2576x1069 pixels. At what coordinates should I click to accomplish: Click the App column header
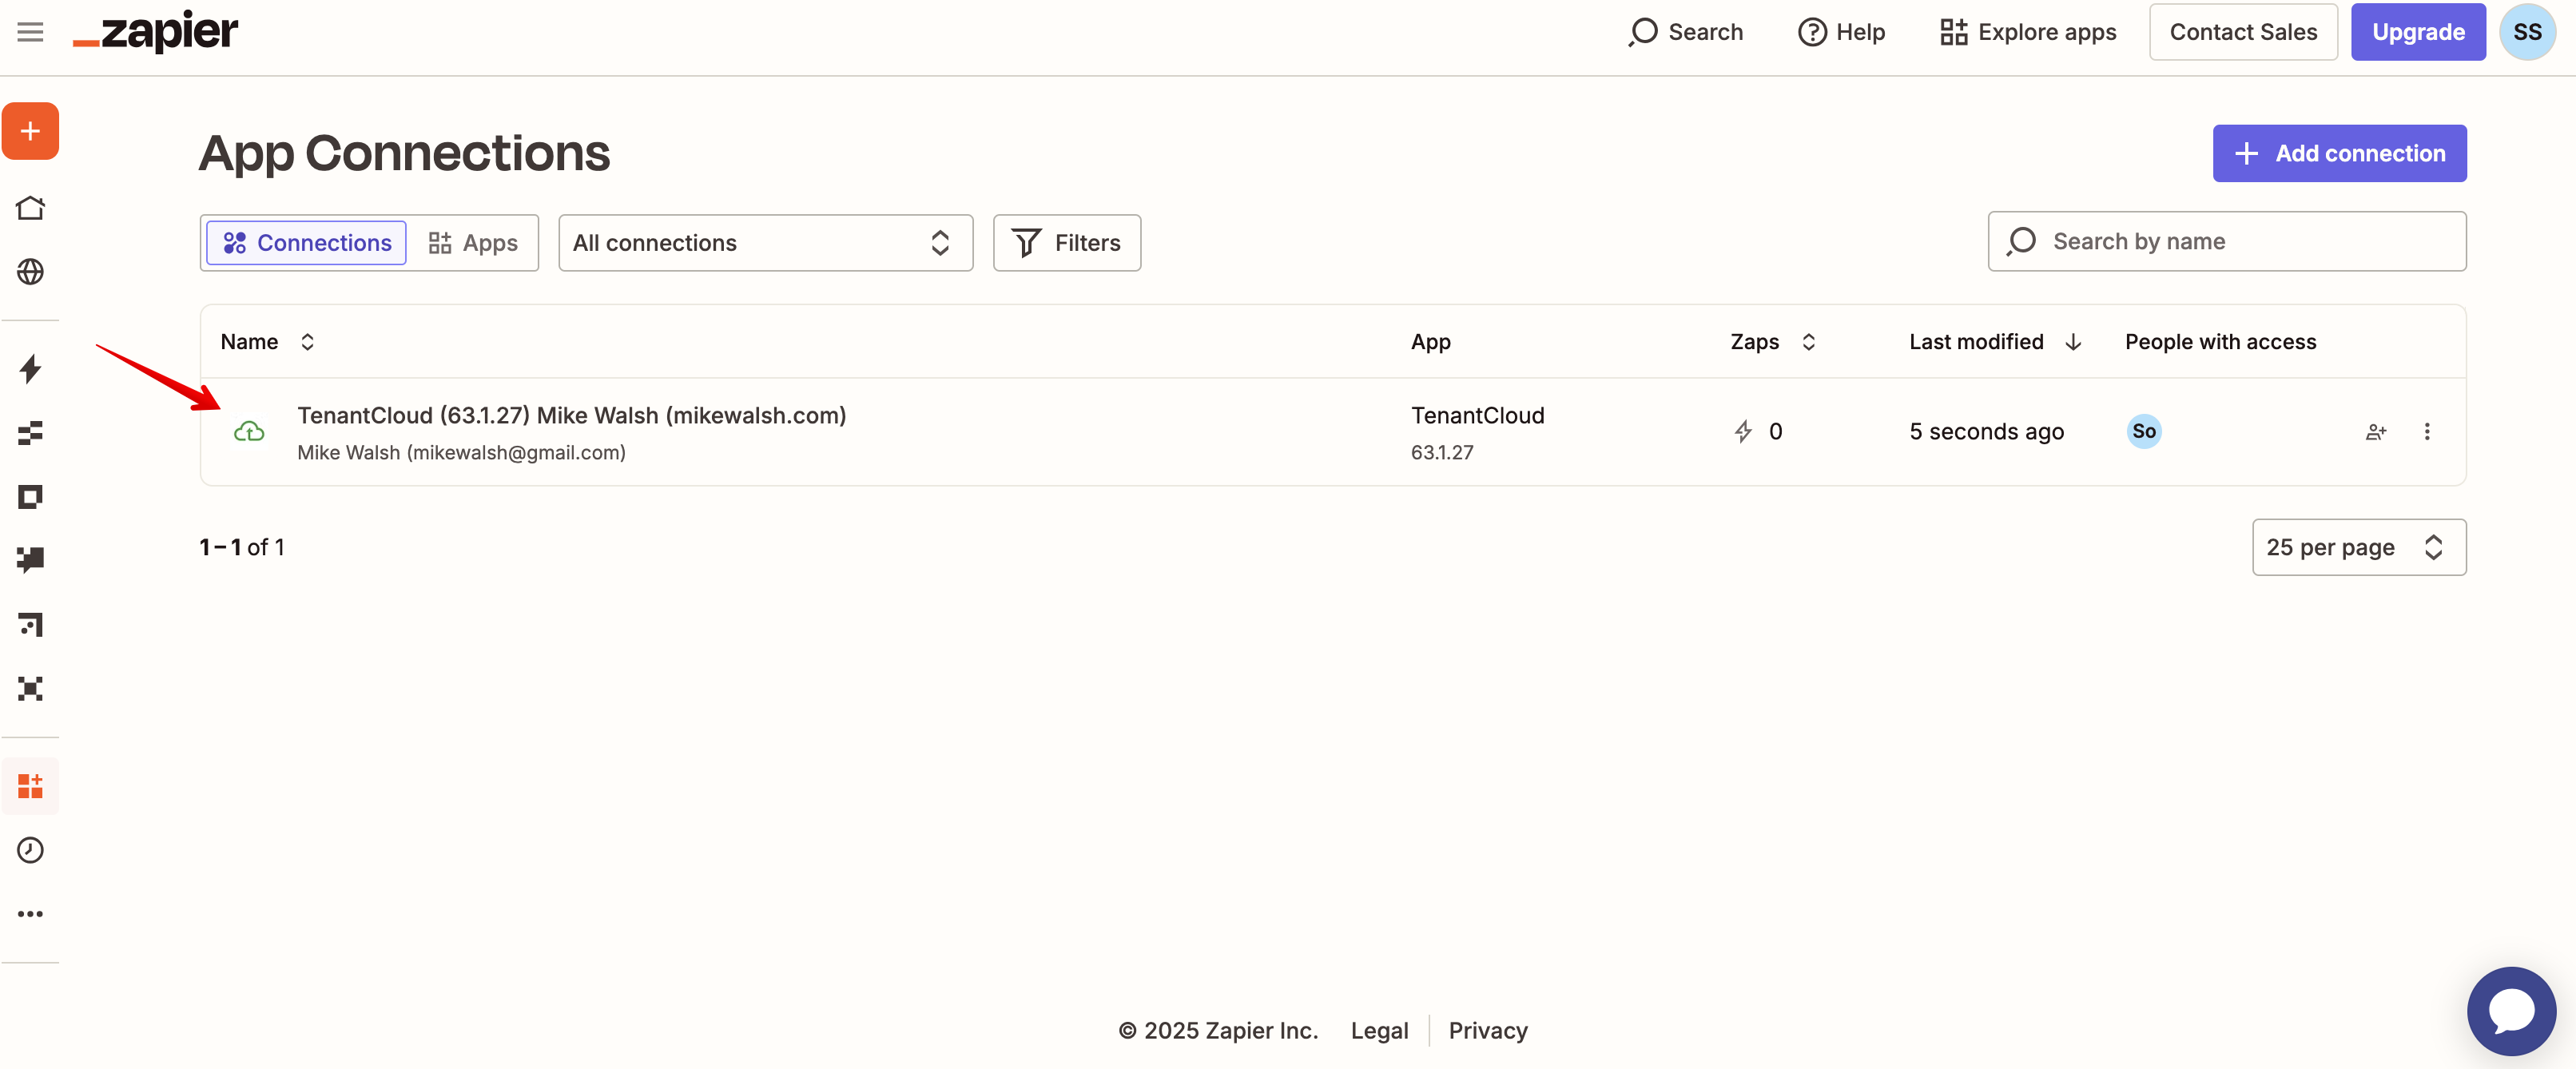(x=1430, y=342)
